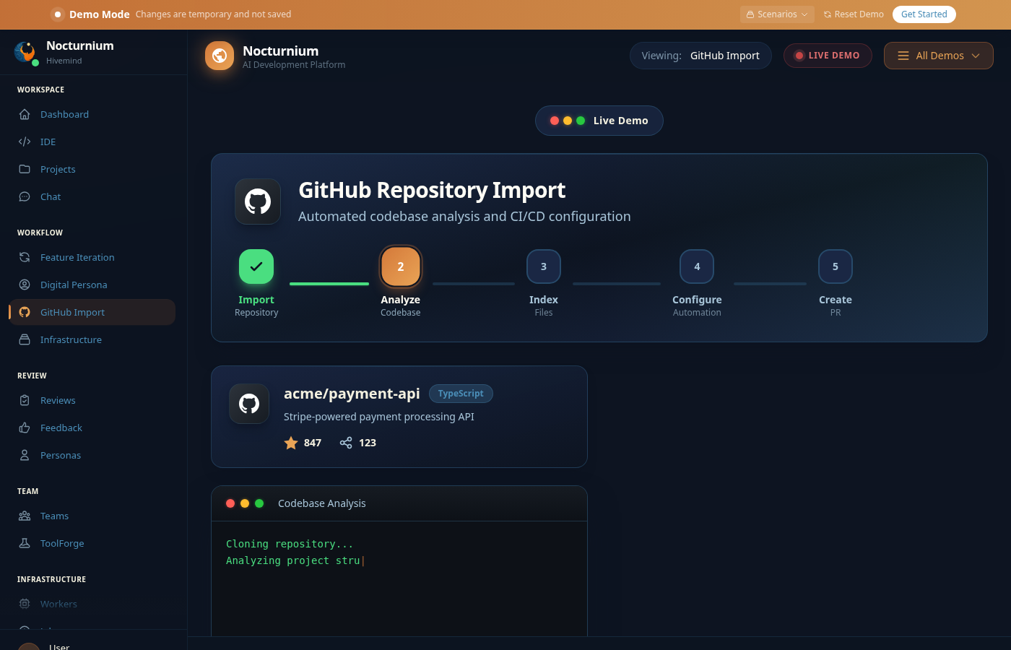Click the Digital Persona user icon

coord(25,285)
